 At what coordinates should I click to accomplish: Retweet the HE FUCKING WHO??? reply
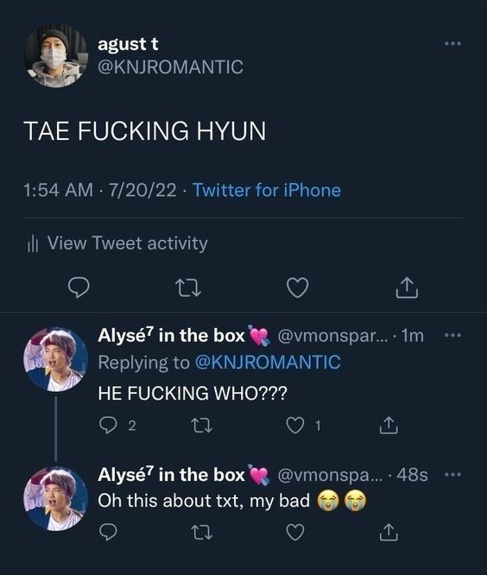tap(202, 426)
